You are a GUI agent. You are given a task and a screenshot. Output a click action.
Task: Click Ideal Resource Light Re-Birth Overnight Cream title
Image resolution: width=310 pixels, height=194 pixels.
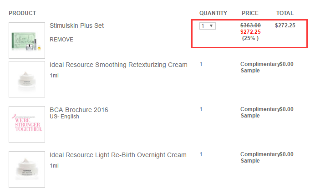(118, 155)
